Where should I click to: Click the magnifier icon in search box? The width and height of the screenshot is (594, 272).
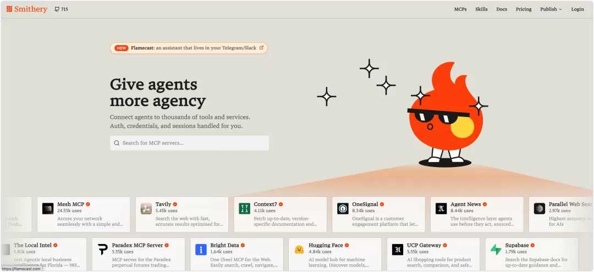[117, 143]
